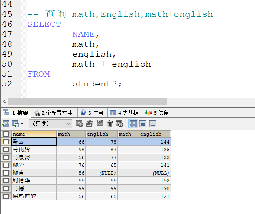Screen dimensions: 255x214
Task: Check the row checkbox for 德玛西亚
Action: coord(6,196)
